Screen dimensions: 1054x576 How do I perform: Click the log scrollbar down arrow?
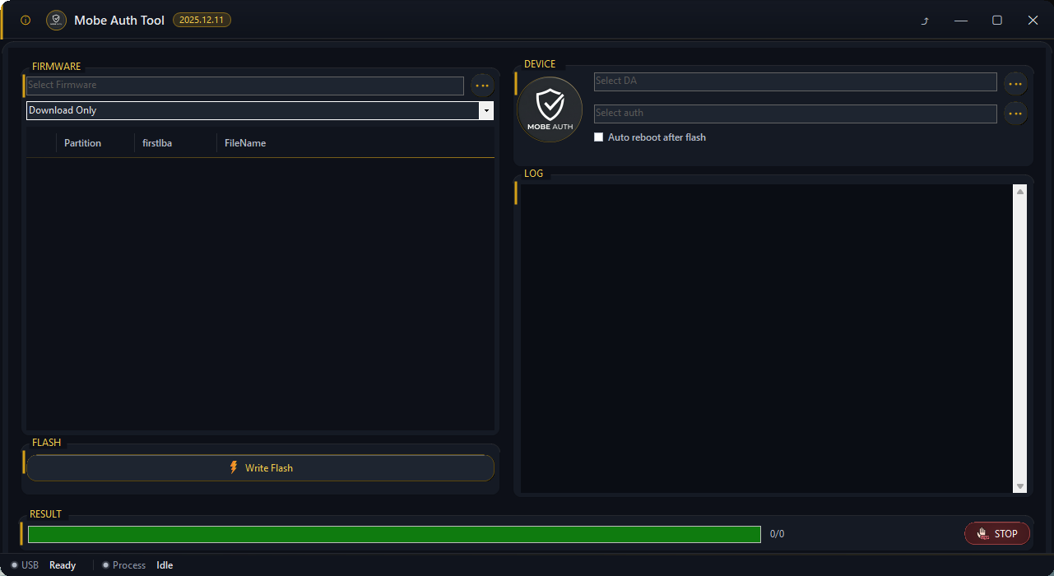[1020, 486]
